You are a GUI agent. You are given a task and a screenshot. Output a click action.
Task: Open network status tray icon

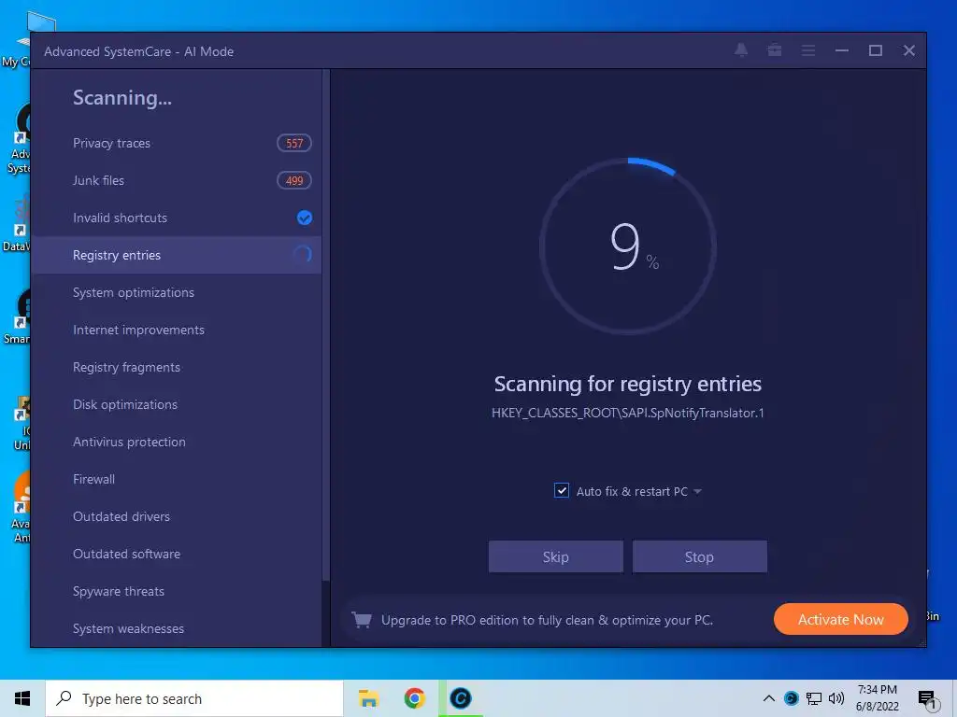pos(814,698)
